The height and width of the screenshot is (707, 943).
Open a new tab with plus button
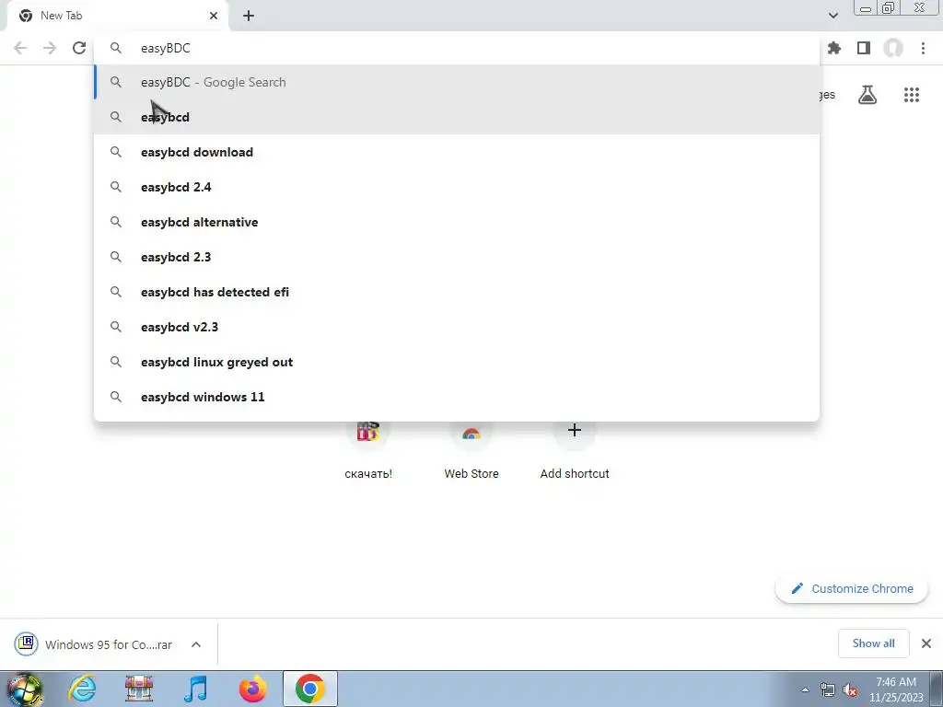(x=249, y=16)
